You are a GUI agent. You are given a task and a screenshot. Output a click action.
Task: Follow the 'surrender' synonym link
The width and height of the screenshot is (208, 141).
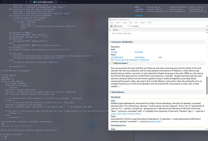point(139,52)
